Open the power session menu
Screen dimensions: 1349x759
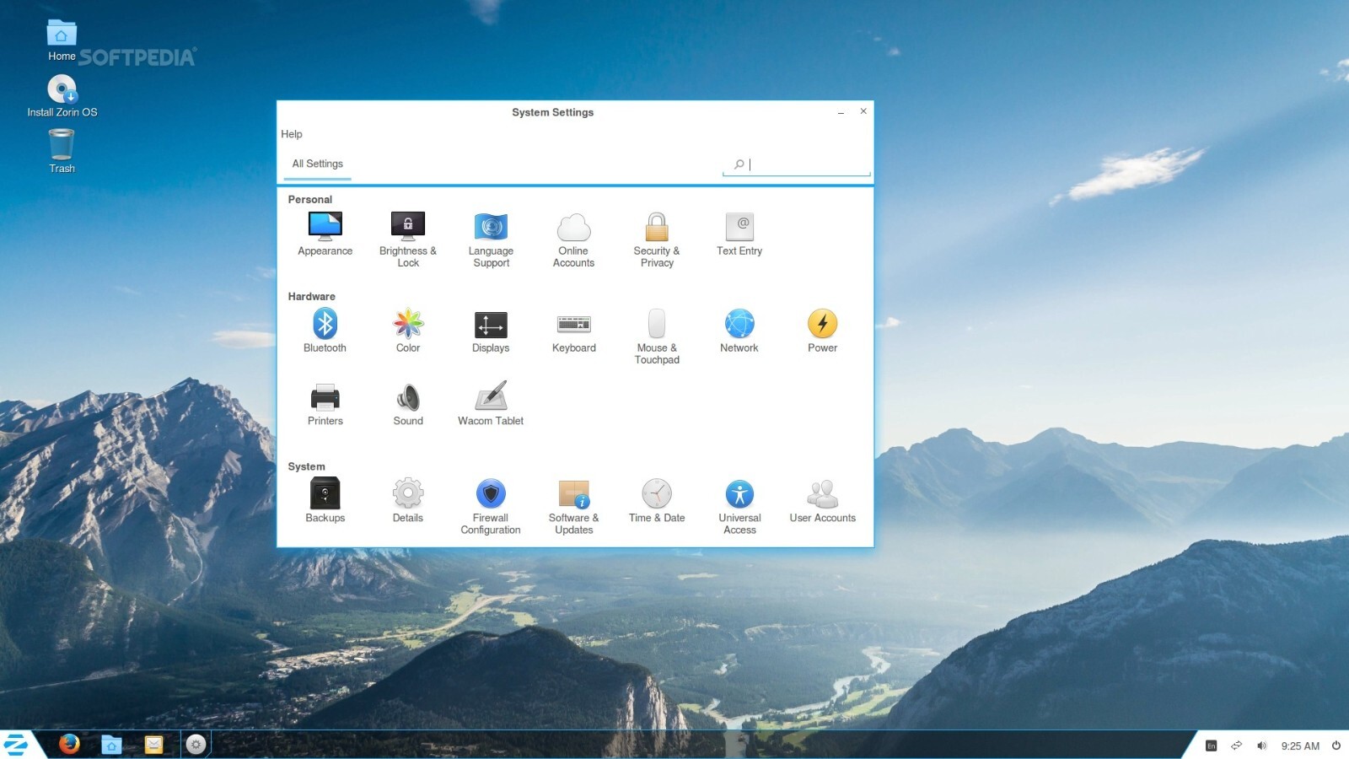click(x=1336, y=746)
